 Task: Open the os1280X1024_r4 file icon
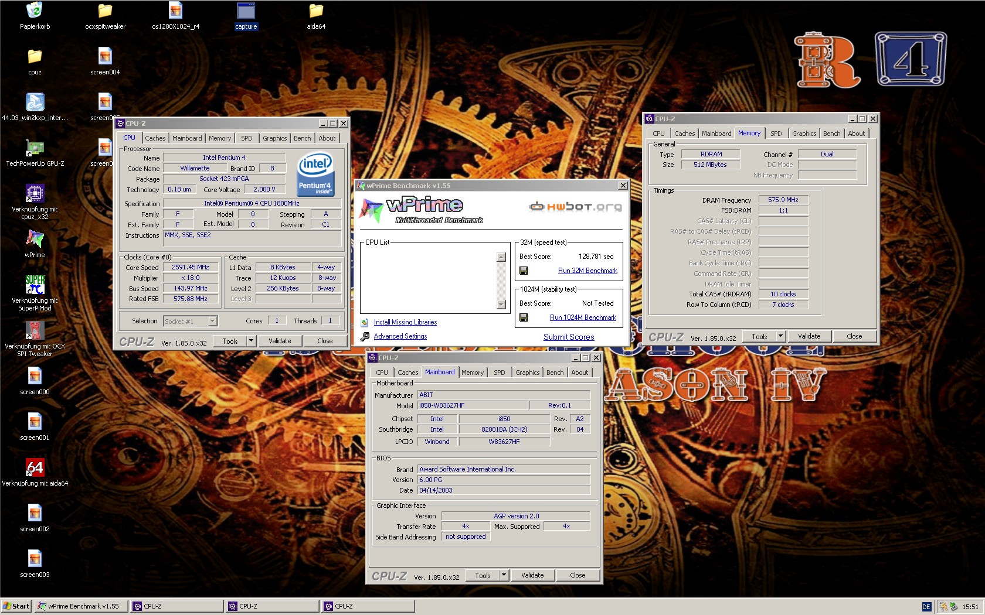[175, 11]
